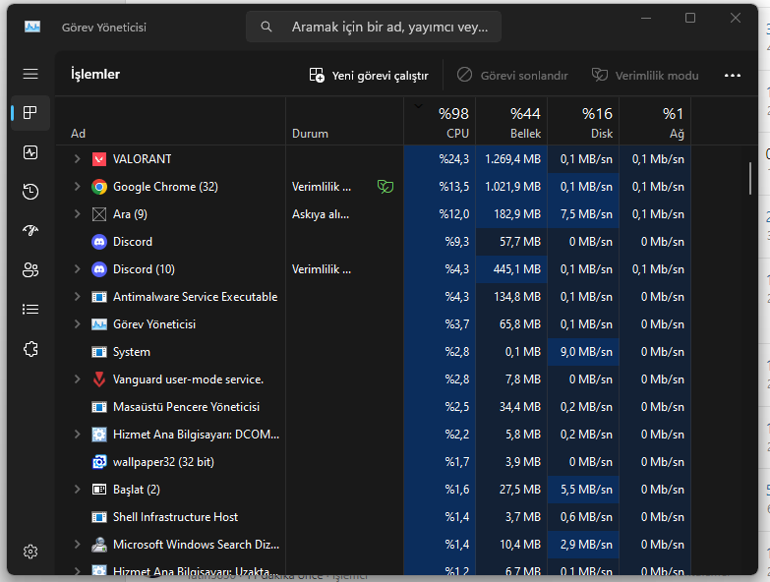Viewport: 770px width, 582px height.
Task: Select the wallpaper32 (32 bit) name
Action: pos(163,462)
